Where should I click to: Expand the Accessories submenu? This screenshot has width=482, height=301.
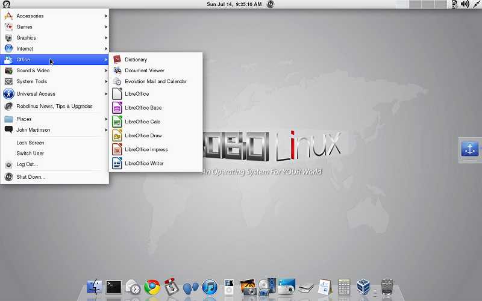pyautogui.click(x=55, y=16)
